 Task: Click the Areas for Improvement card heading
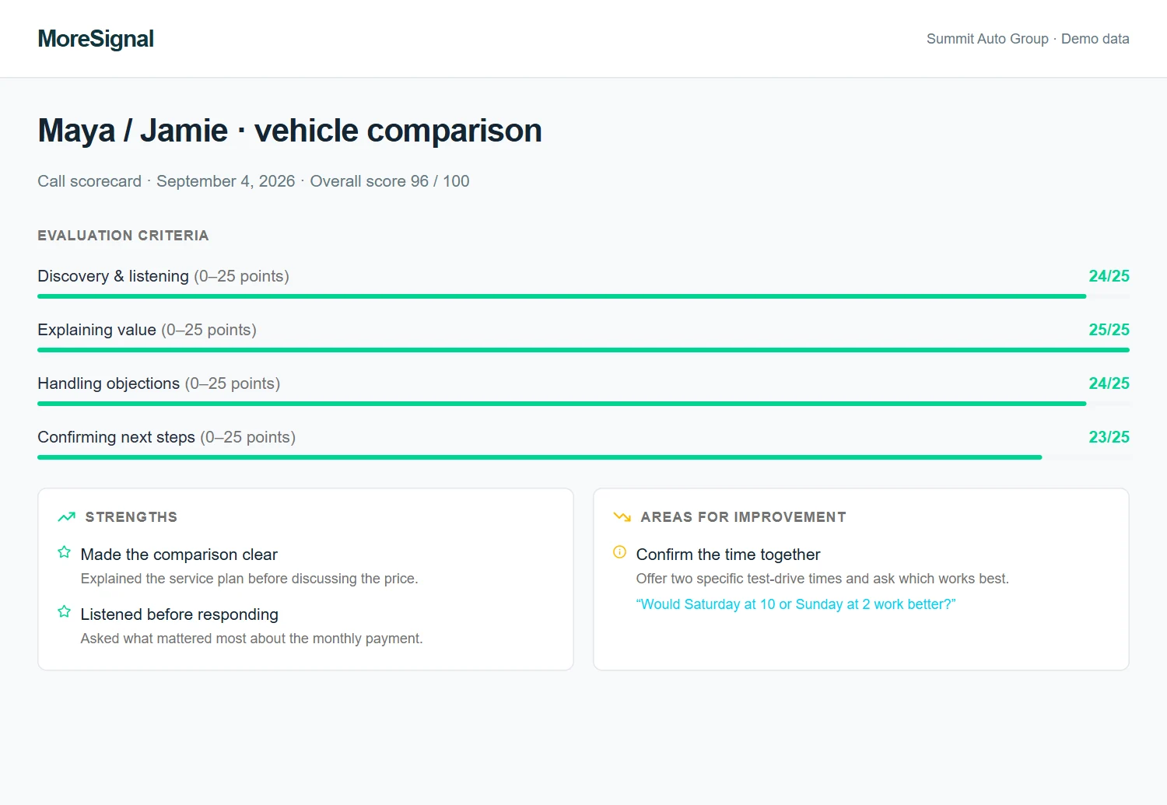click(743, 517)
